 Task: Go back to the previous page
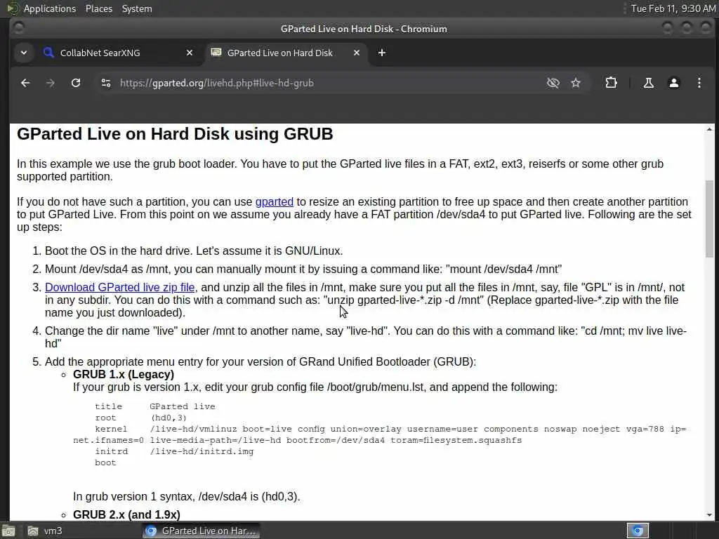pos(25,83)
